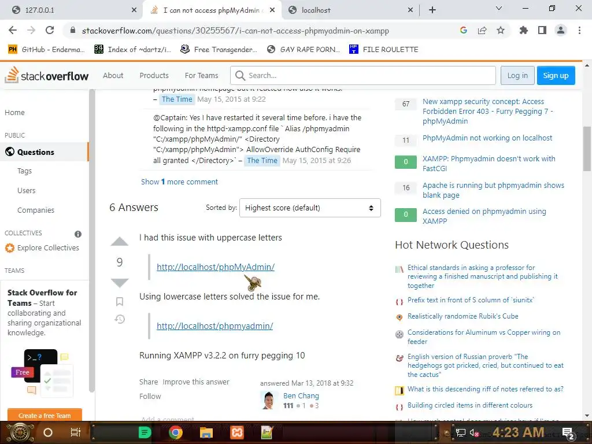Screen dimensions: 592x444
Task: Show the answer's activity history icon
Action: pyautogui.click(x=119, y=319)
